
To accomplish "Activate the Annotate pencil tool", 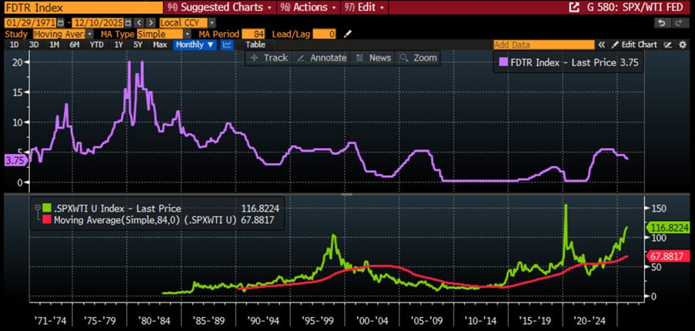I will point(322,58).
